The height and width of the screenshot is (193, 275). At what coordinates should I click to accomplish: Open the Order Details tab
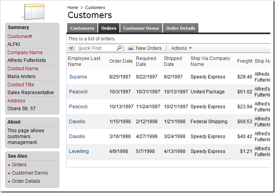tap(181, 28)
